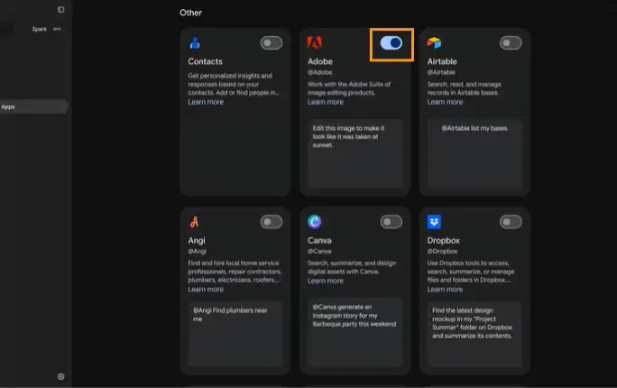Click the '@Angi Find plumbers near me' example
The height and width of the screenshot is (388, 617).
click(235, 334)
